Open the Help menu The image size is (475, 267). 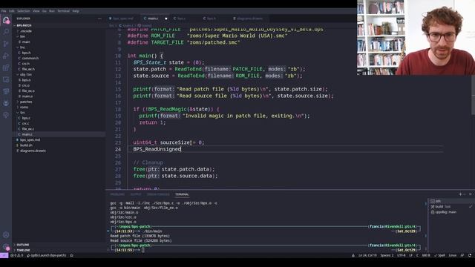(76, 11)
